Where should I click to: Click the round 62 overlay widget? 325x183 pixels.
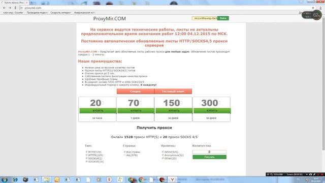pyautogui.click(x=316, y=15)
